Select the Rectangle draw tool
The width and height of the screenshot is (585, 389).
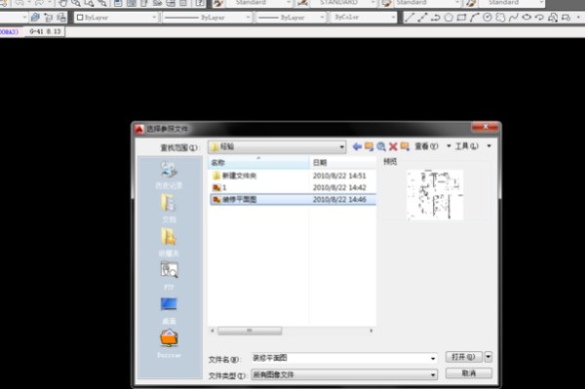[x=461, y=18]
